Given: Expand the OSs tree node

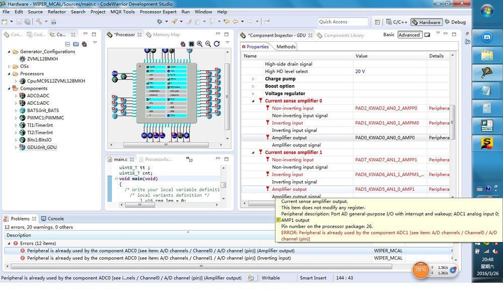Looking at the screenshot, I should (x=9, y=66).
